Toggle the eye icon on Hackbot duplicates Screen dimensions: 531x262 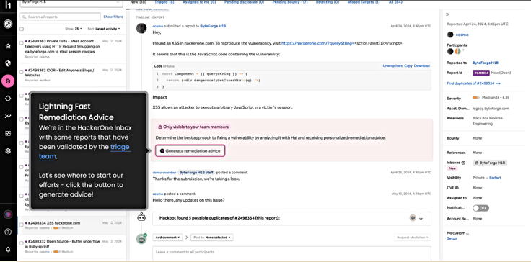pos(413,218)
